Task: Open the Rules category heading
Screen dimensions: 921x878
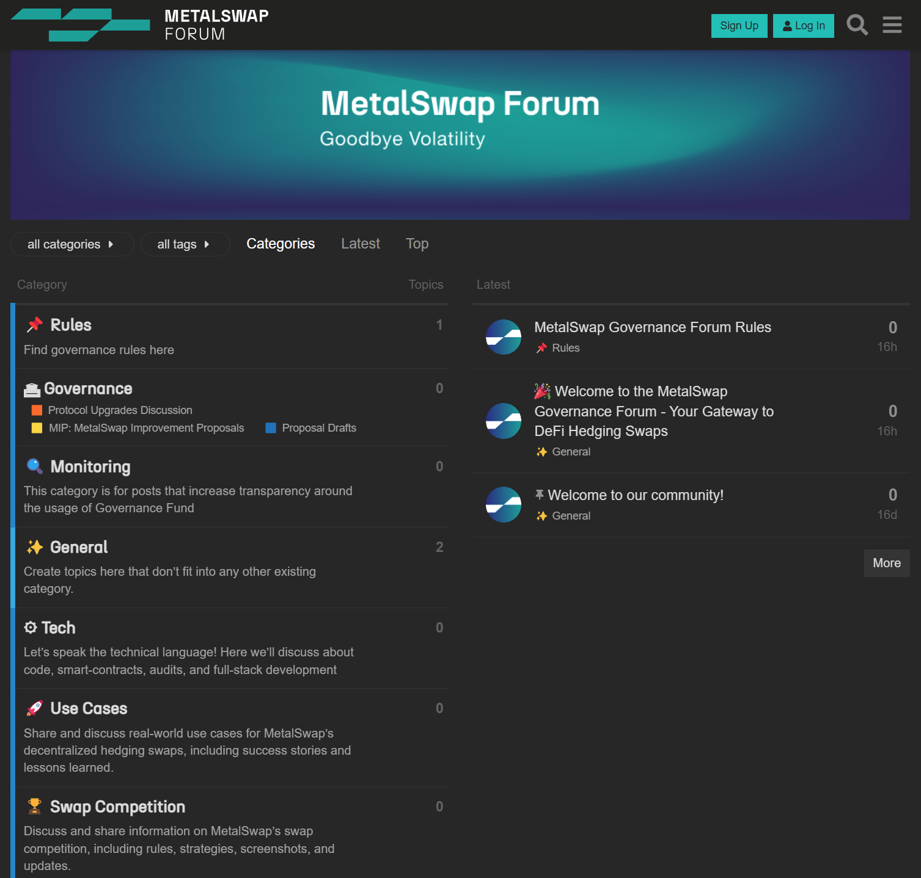Action: click(71, 325)
